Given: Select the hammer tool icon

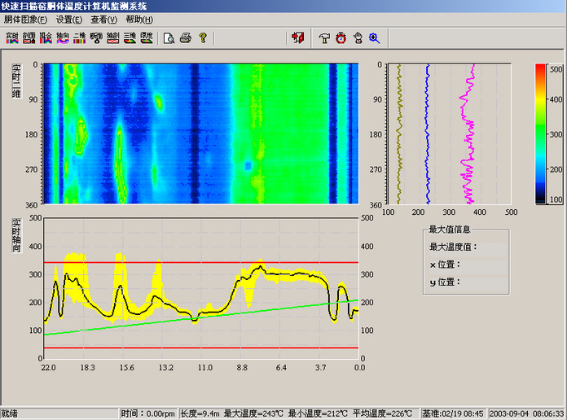Looking at the screenshot, I should coord(324,37).
